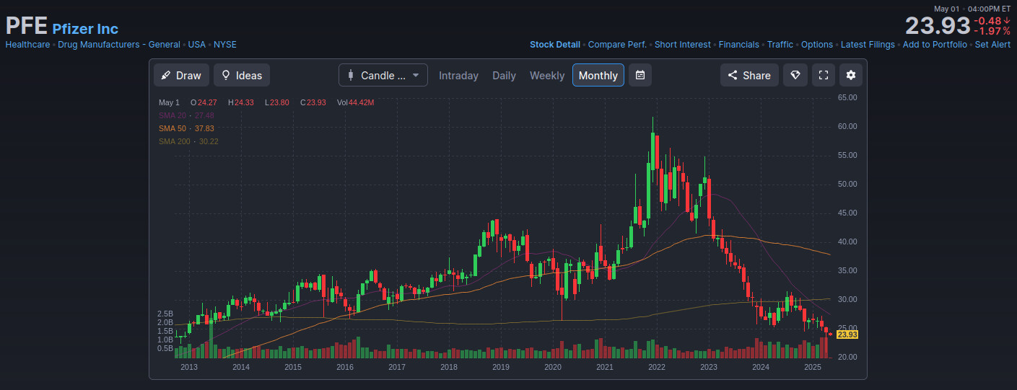Open Drug Manufacturers - General industry link
The width and height of the screenshot is (1017, 390).
(x=119, y=45)
